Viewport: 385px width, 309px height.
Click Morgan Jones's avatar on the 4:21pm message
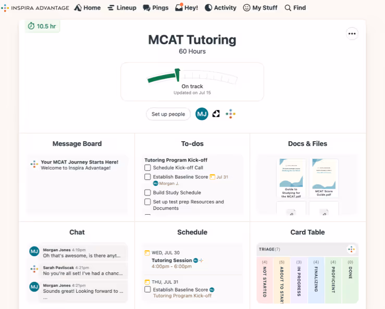click(34, 287)
